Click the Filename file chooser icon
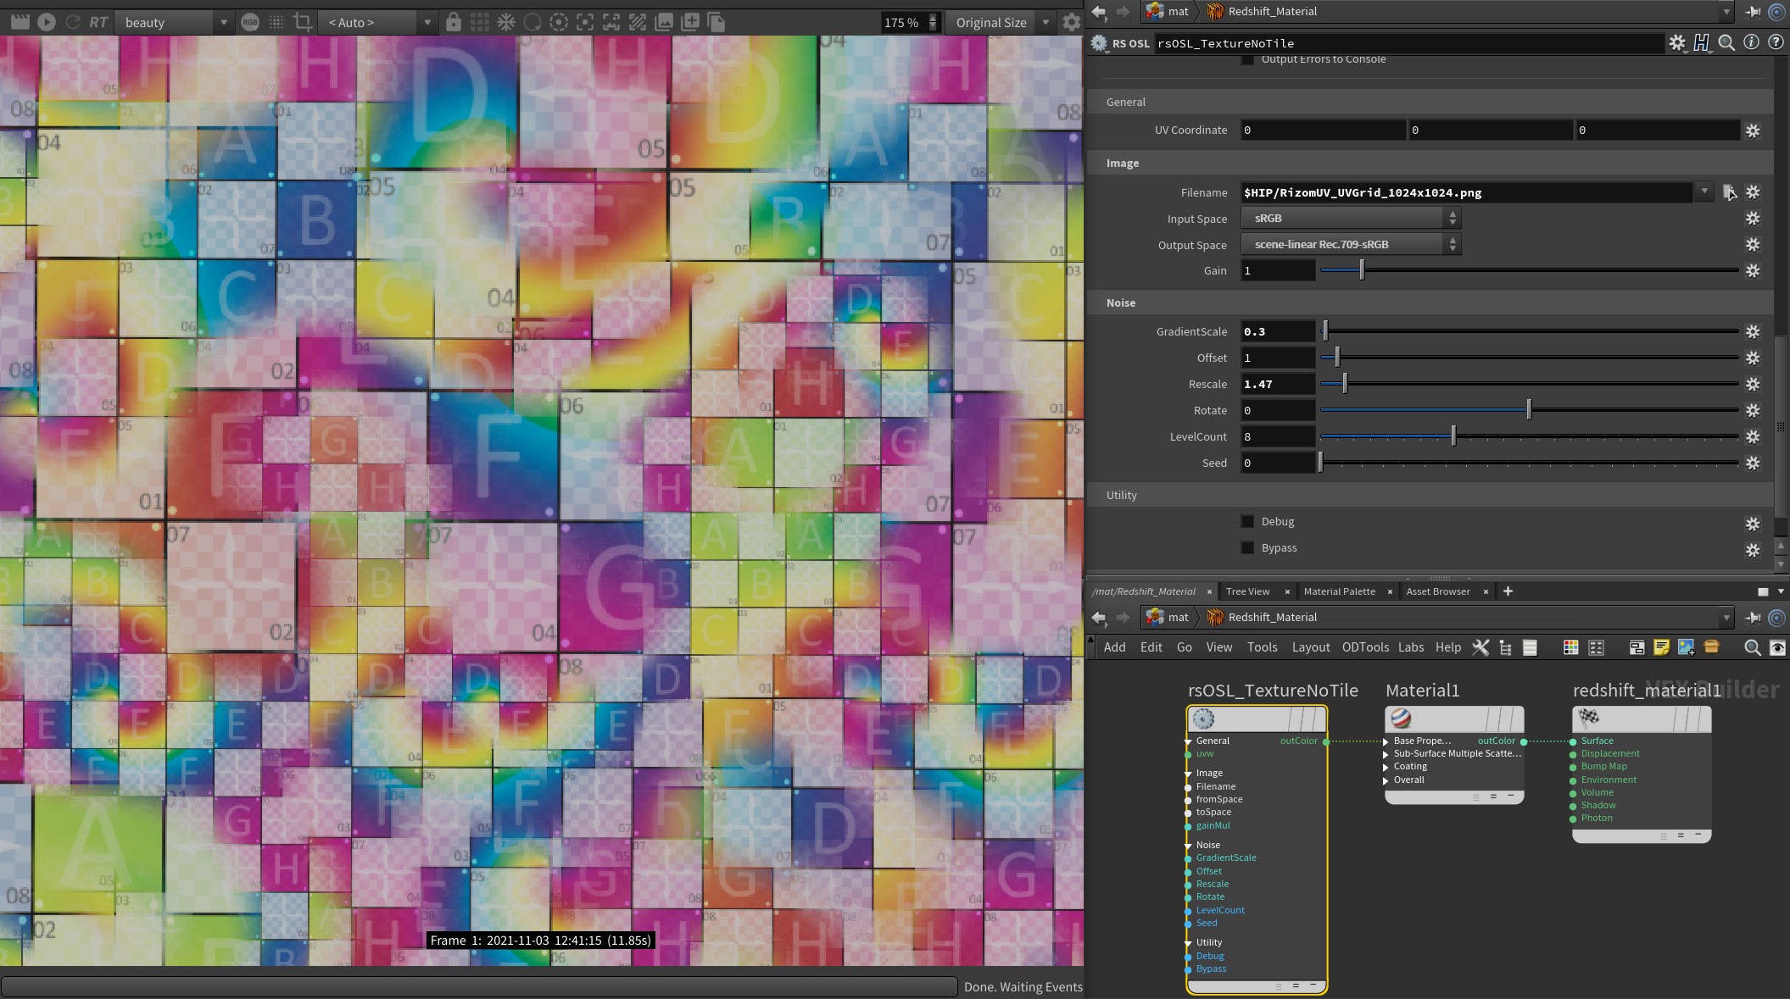 tap(1729, 192)
